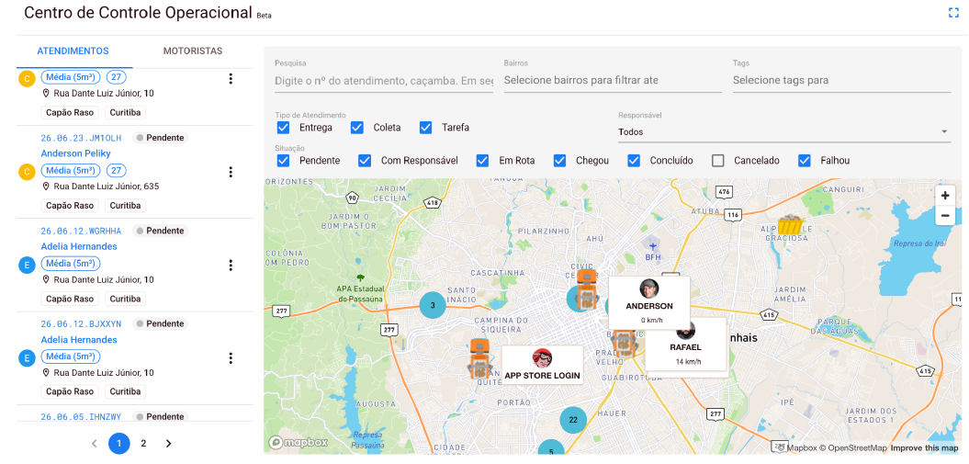Uncheck the Tarefa checkbox
Screen dimensions: 969x464
click(x=425, y=128)
